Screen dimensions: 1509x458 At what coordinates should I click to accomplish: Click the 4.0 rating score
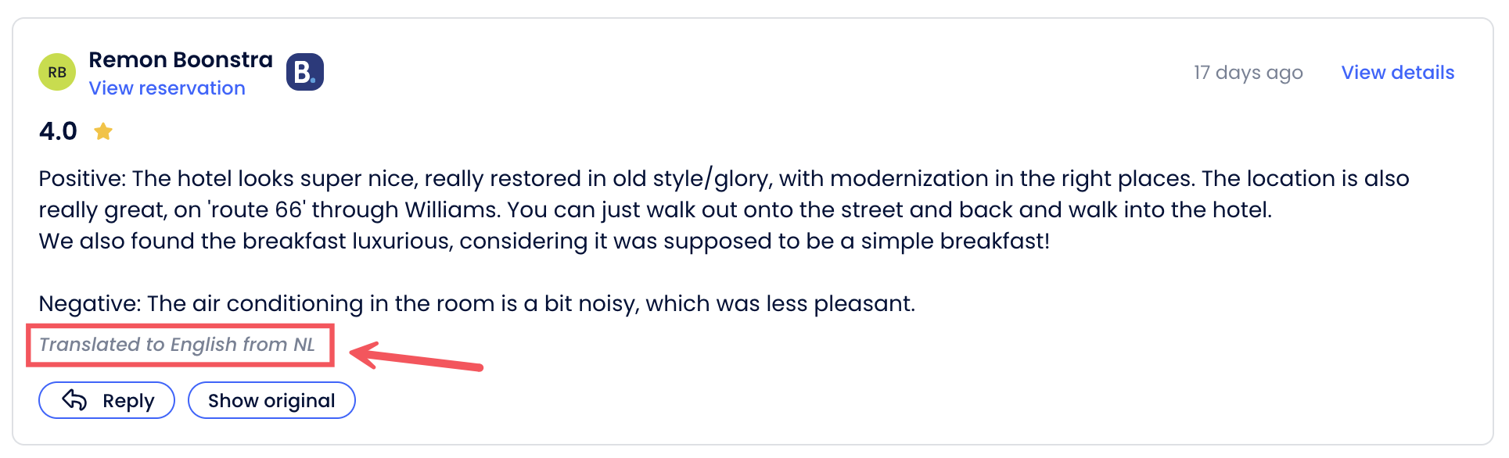coord(58,131)
